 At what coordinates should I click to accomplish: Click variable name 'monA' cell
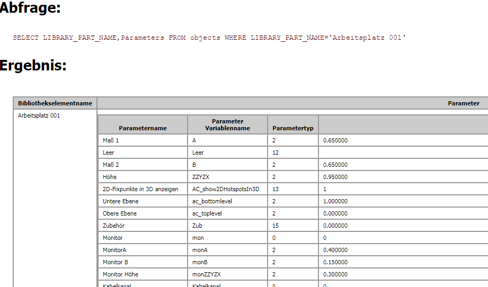(227, 250)
